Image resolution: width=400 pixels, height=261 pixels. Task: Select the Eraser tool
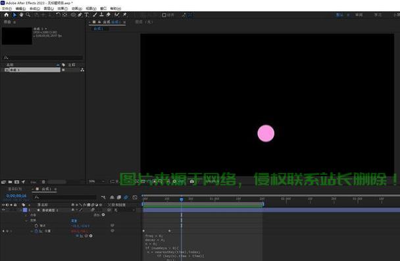[109, 14]
